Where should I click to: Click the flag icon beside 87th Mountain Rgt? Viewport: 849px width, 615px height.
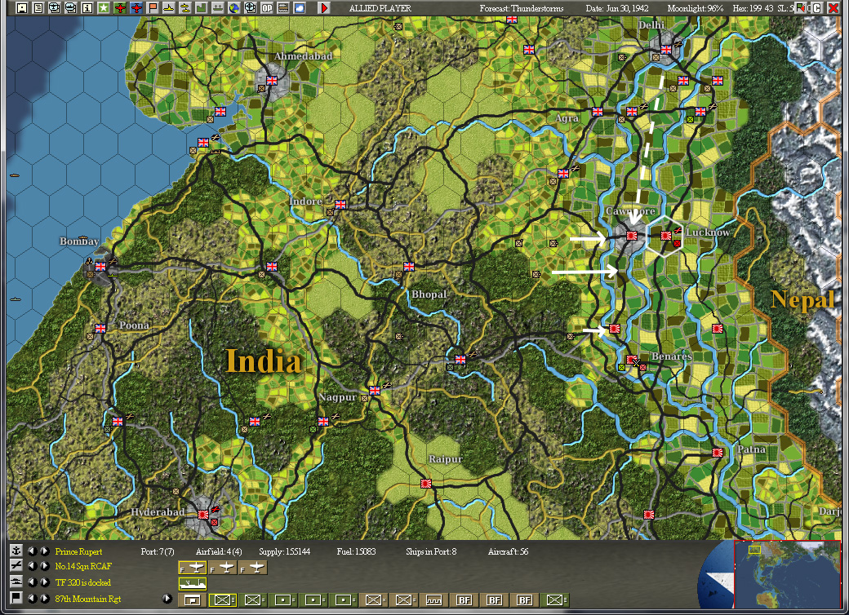(x=16, y=598)
